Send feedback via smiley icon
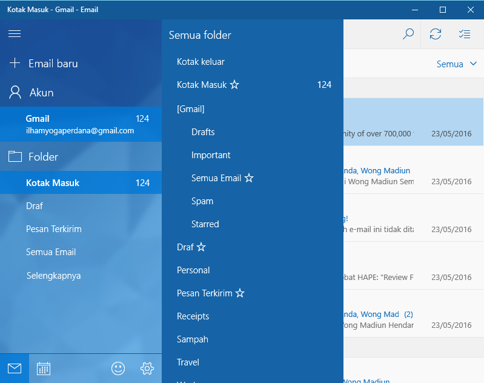This screenshot has width=484, height=383. [118, 368]
